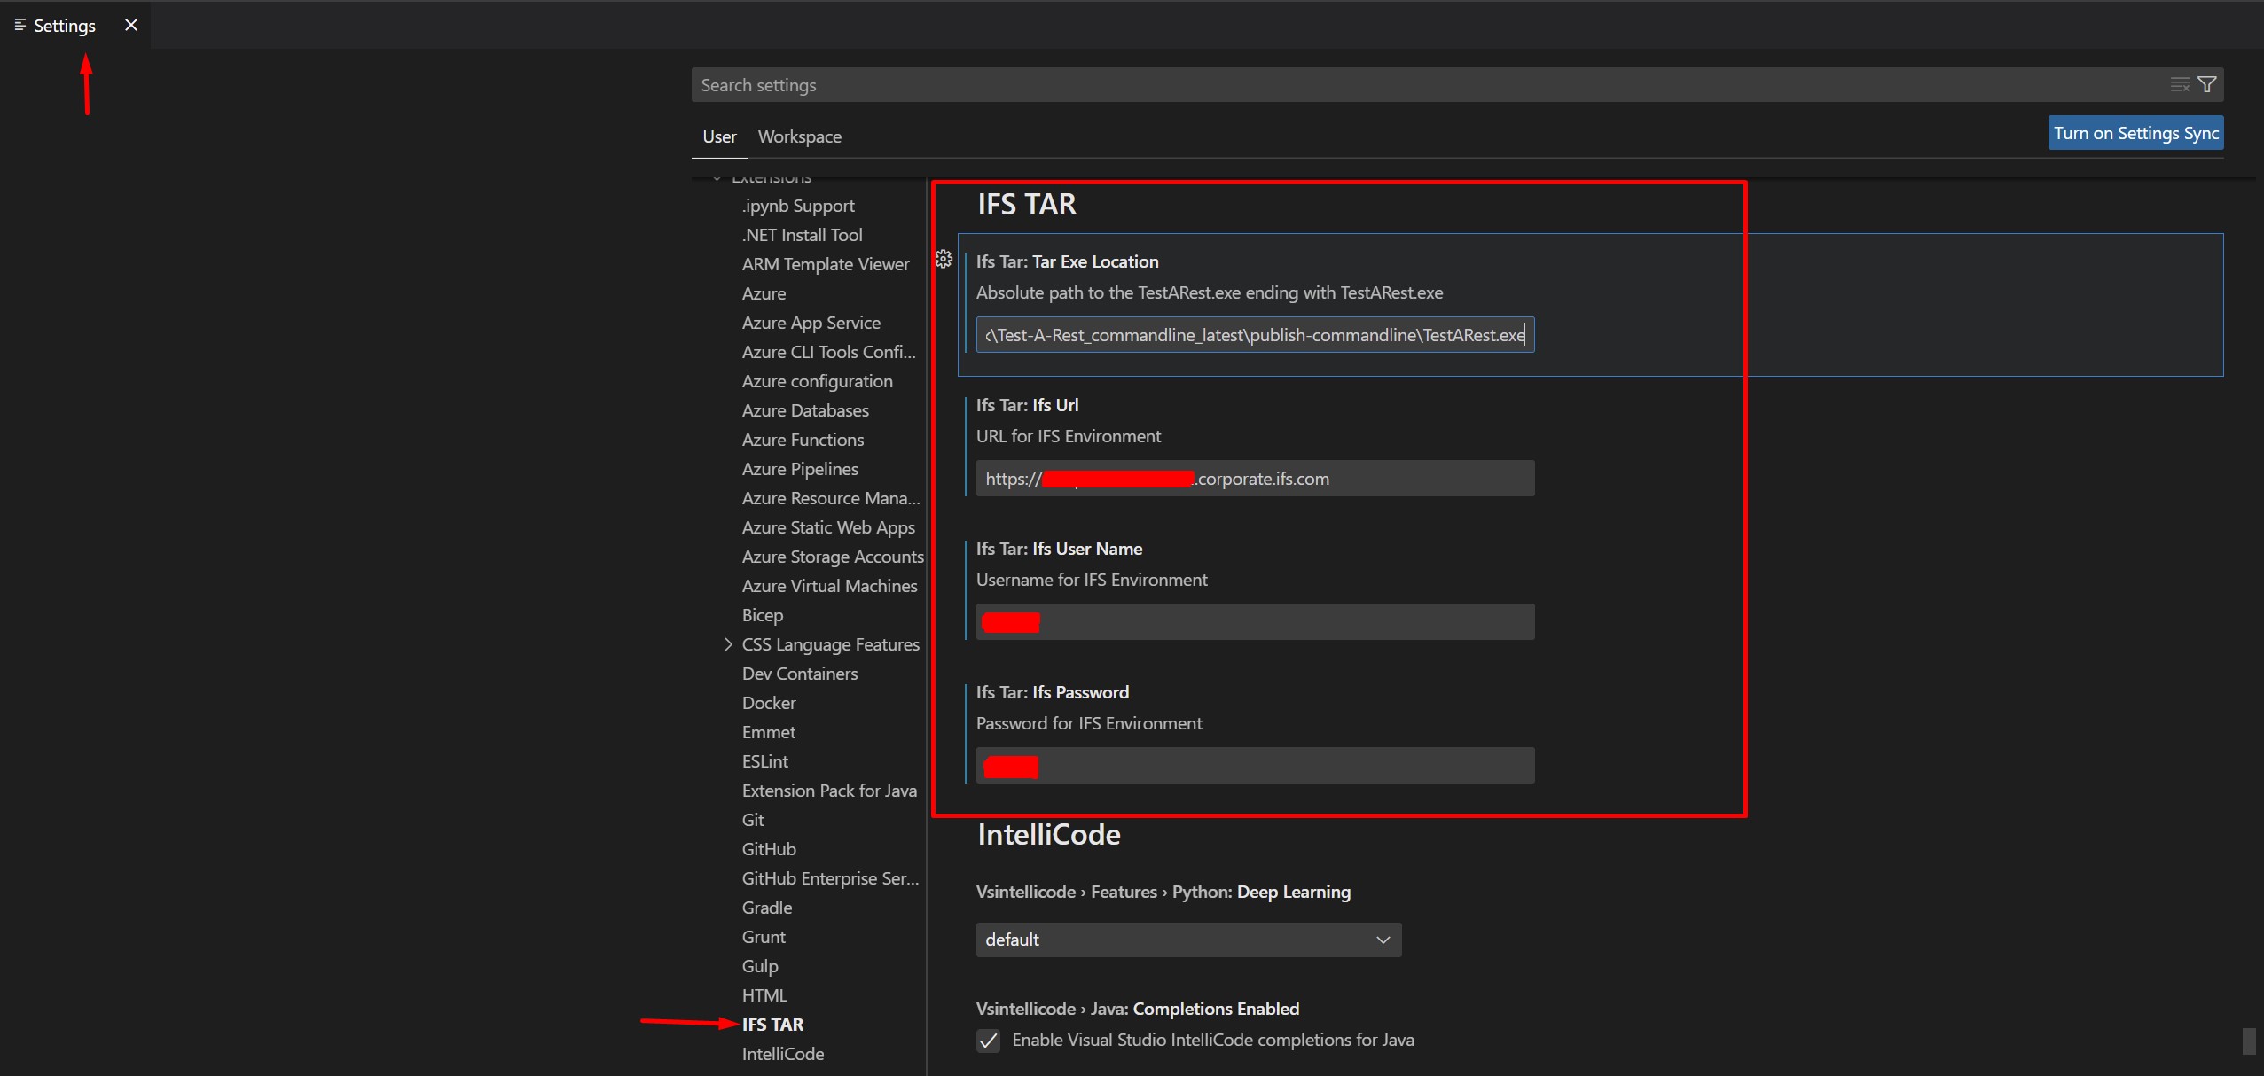Open the Settings editor tab
This screenshot has width=2264, height=1076.
coord(64,26)
